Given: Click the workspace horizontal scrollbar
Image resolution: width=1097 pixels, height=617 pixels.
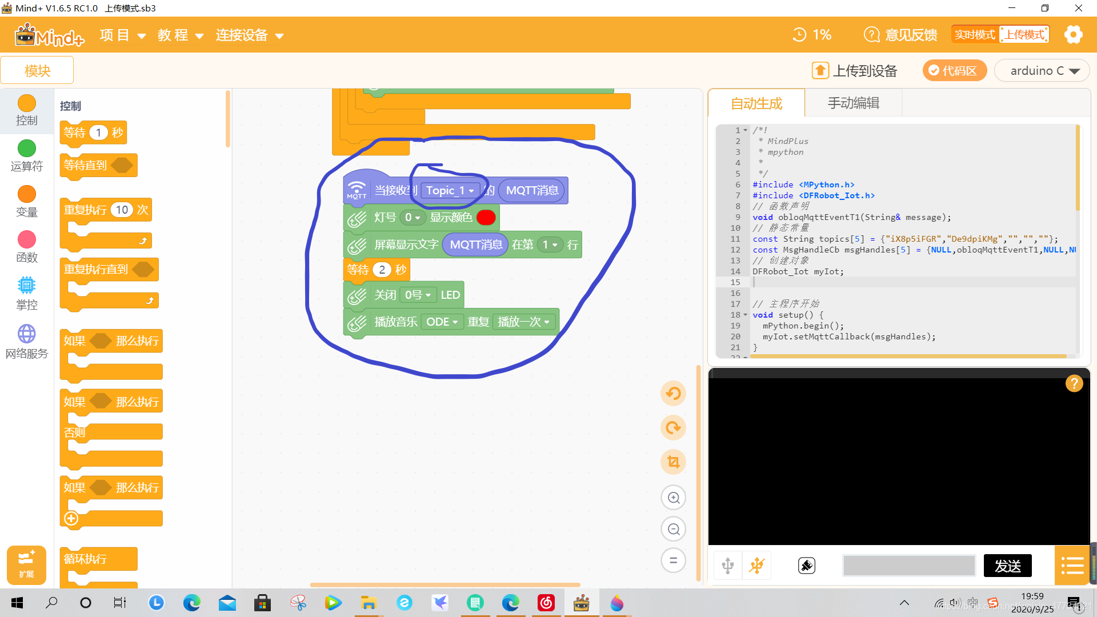Looking at the screenshot, I should (x=445, y=585).
